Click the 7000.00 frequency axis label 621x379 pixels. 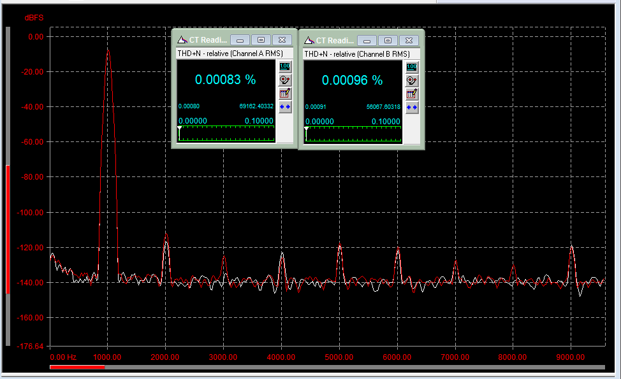[455, 357]
